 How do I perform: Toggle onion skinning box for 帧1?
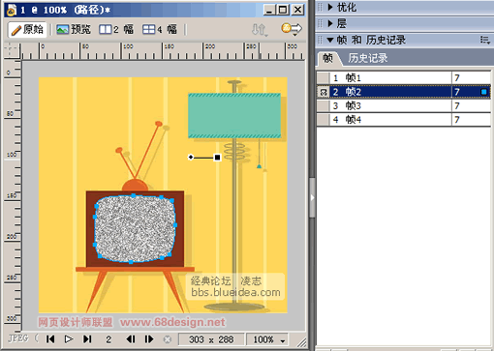323,77
